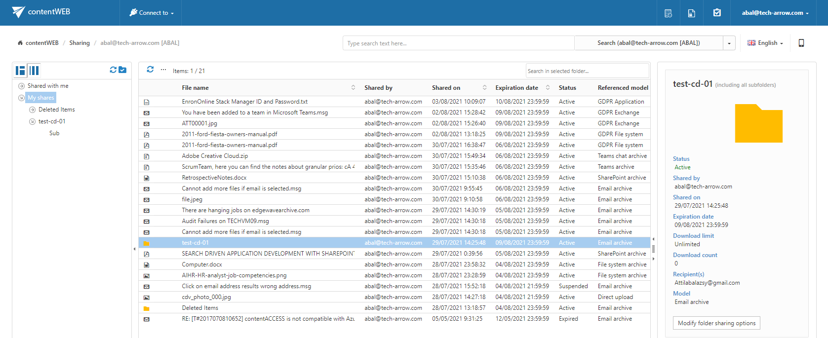Click the Direct upload model cell
The width and height of the screenshot is (828, 338).
tap(615, 297)
